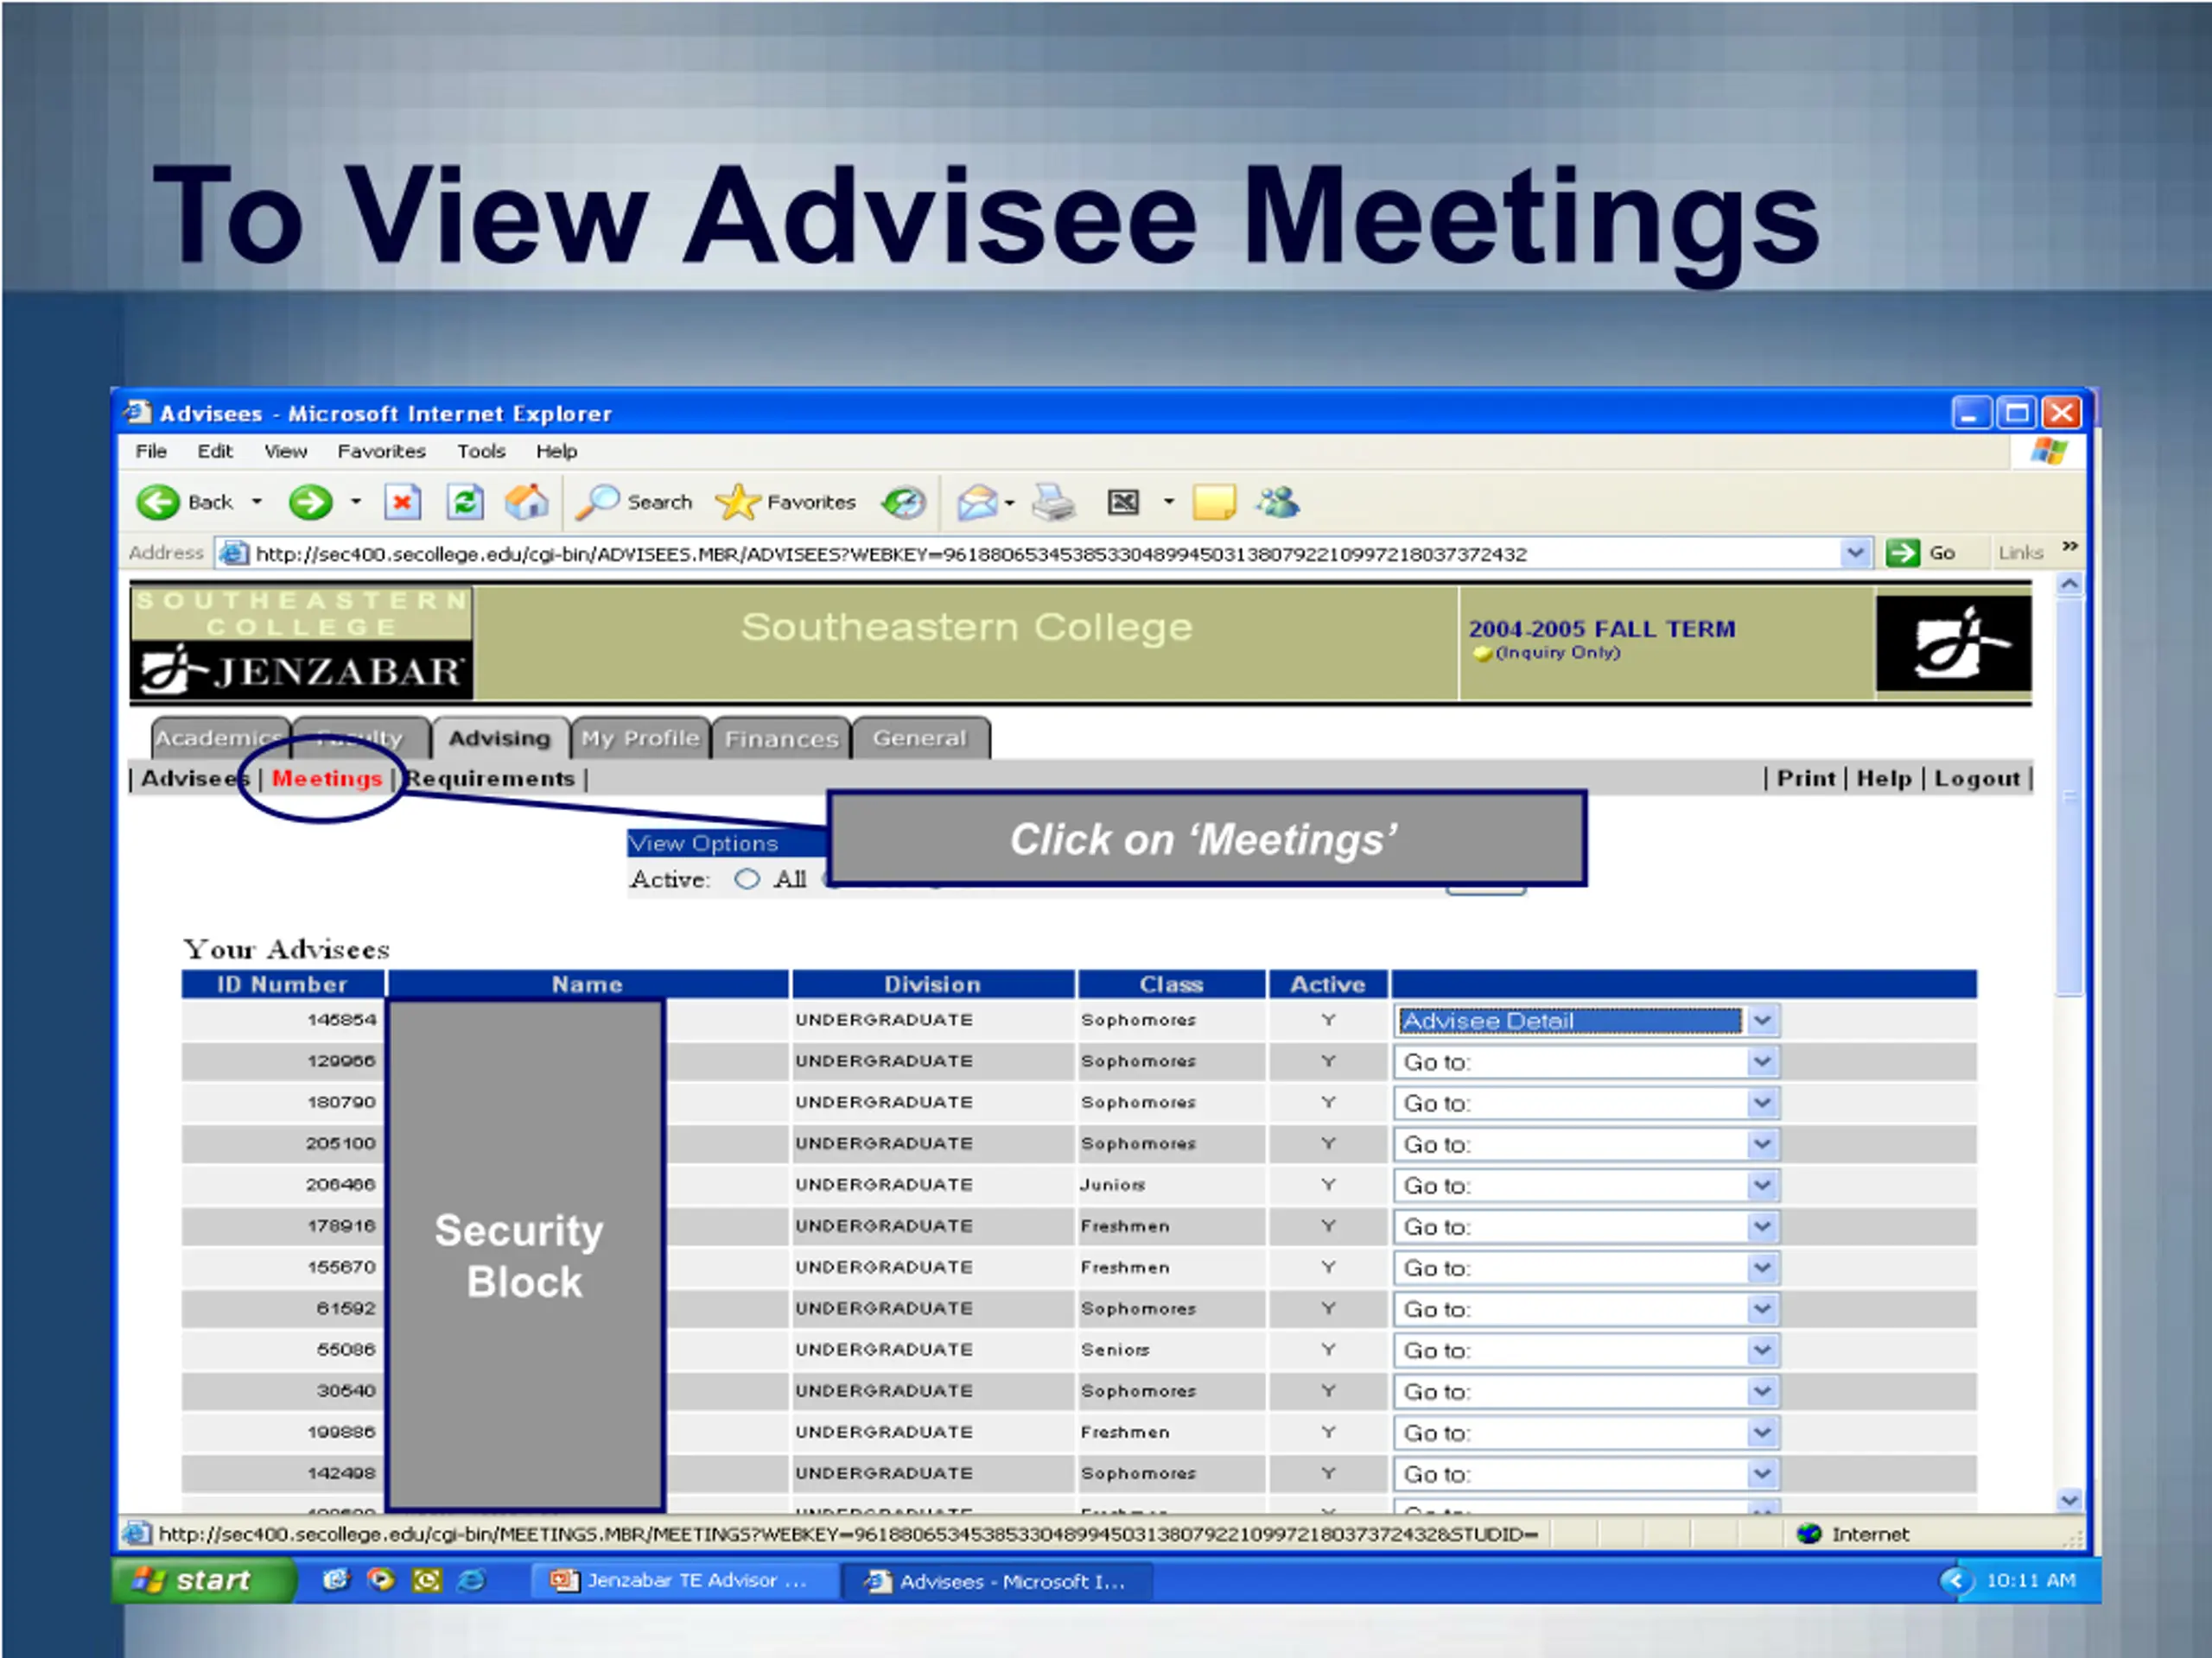This screenshot has width=2212, height=1658.
Task: Stop page loading with red X icon
Action: tap(402, 502)
